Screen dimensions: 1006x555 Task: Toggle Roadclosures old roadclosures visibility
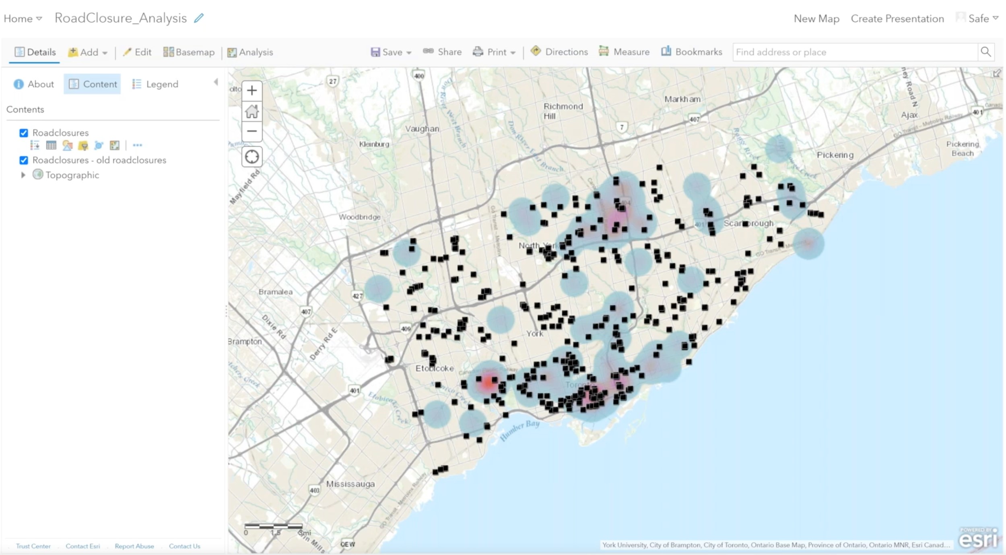(x=24, y=160)
